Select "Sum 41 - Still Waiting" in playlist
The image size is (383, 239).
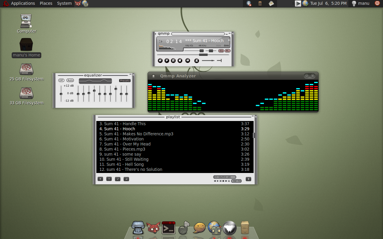[124, 159]
